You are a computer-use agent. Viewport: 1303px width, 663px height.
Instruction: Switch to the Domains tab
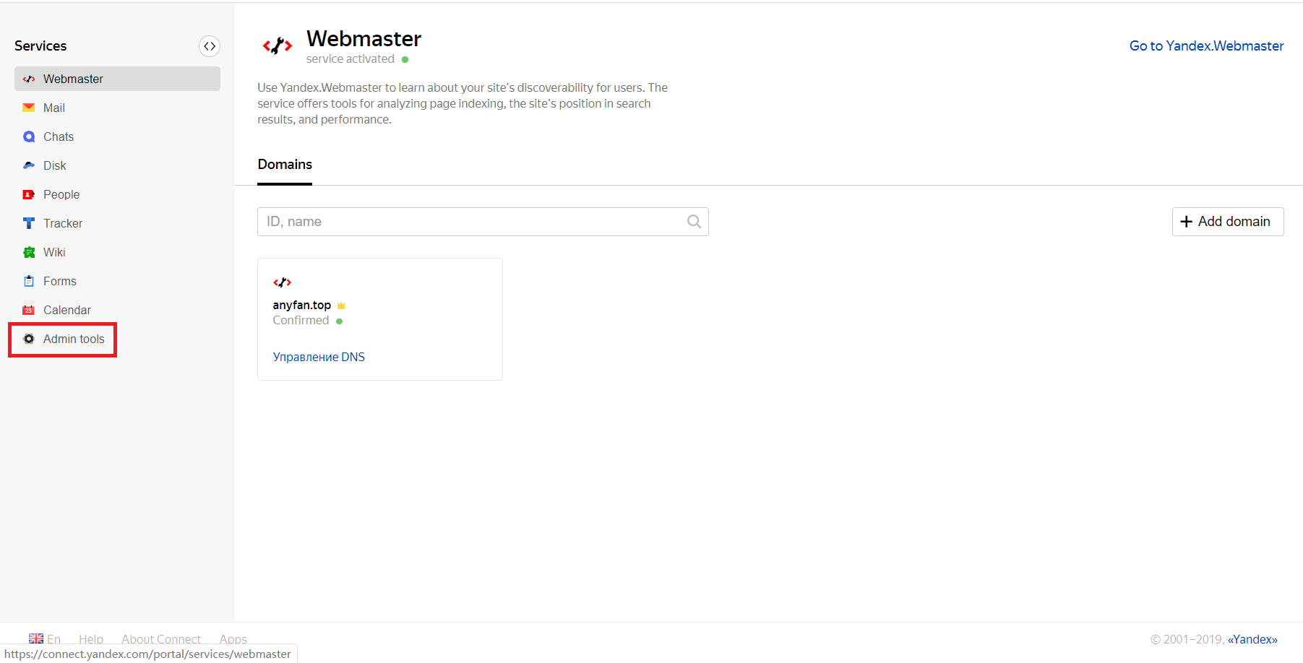coord(285,165)
